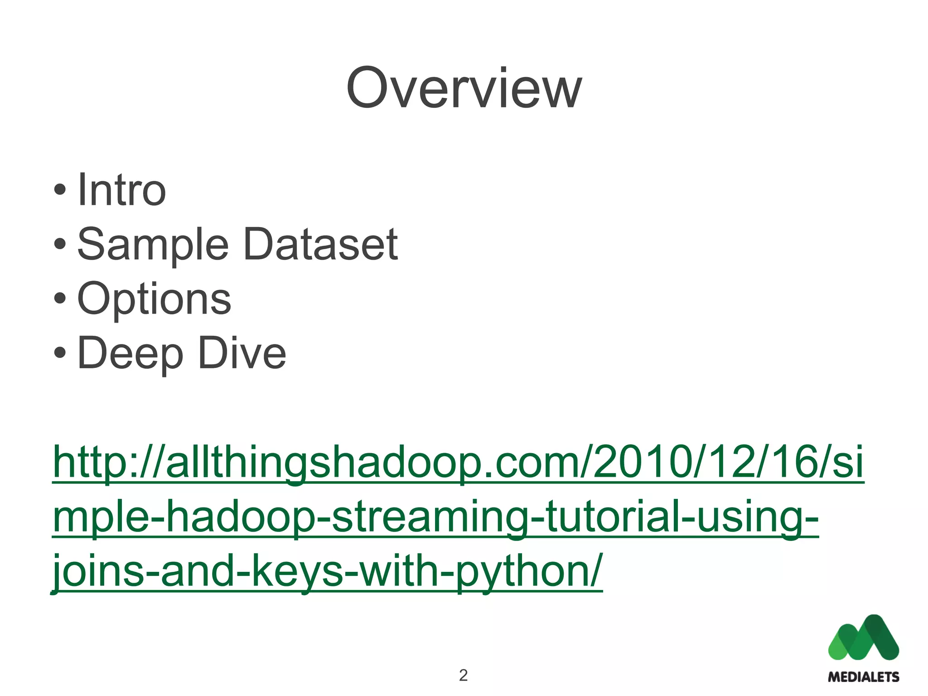Click the slide page number 2
Screen dimensions: 928x696
pyautogui.click(x=463, y=676)
